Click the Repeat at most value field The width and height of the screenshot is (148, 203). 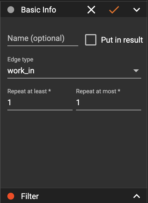coord(109,103)
